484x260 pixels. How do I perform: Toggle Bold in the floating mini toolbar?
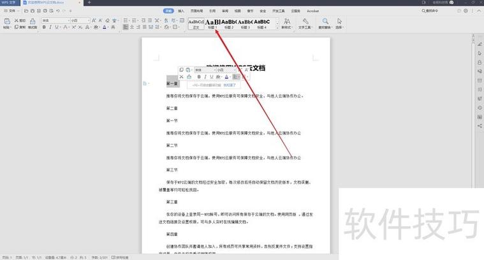(x=199, y=76)
